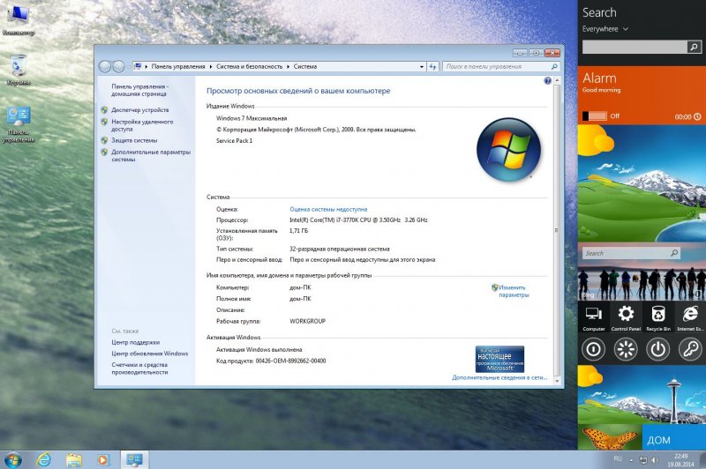706x469 pixels.
Task: Open Диспетчер устройств link
Action: tap(140, 109)
